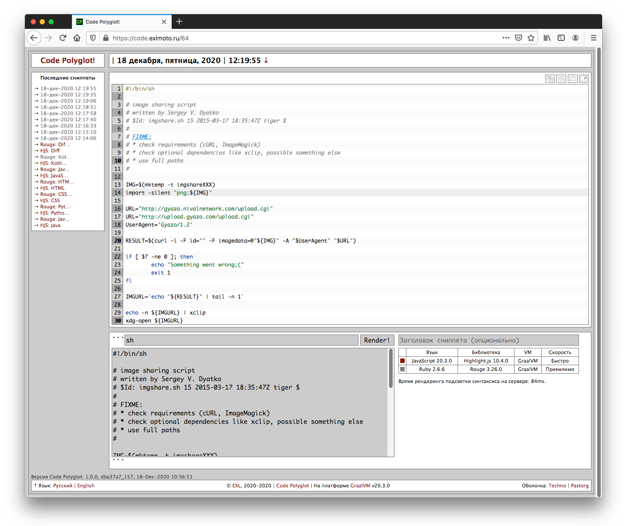Open snippet 18-дек-2020 12:19:06

tap(68, 101)
